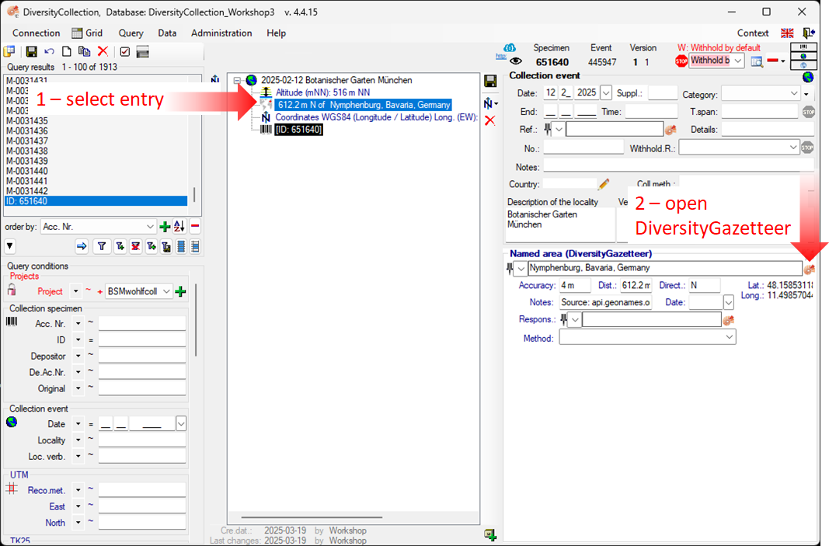Screen dimensions: 829x546
Task: Open the Query menu
Action: 131,33
